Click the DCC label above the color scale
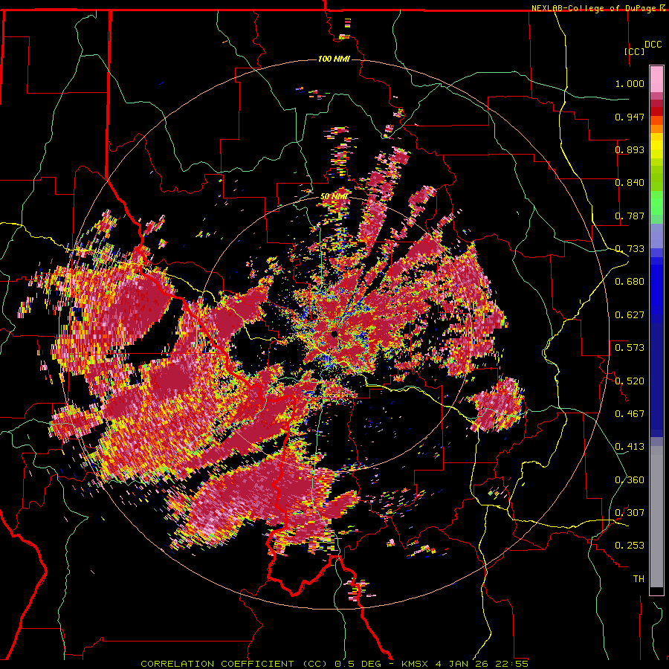 click(653, 45)
